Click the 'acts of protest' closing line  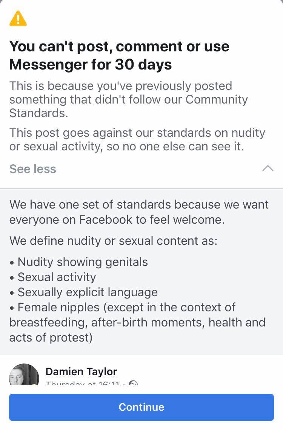pos(51,337)
